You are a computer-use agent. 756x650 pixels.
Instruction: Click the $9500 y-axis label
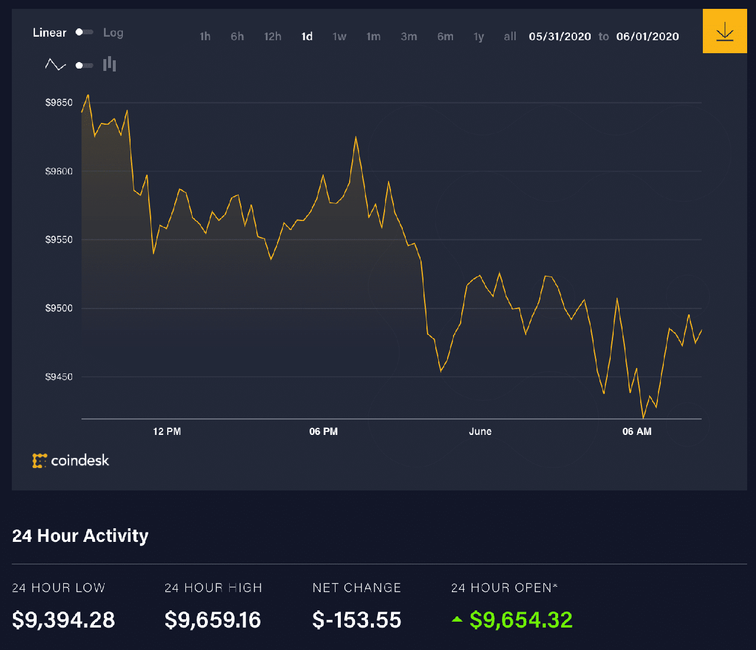[59, 308]
